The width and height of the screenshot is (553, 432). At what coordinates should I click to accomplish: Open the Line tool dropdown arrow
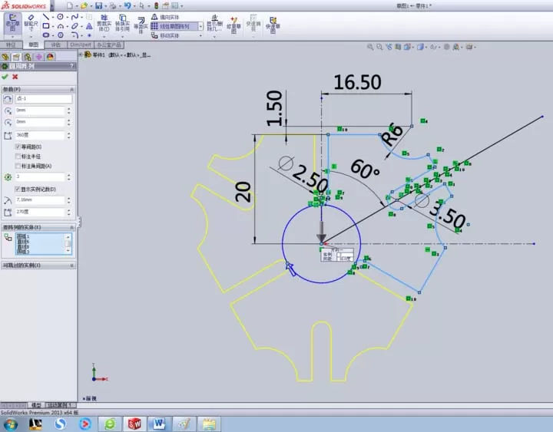coord(52,17)
